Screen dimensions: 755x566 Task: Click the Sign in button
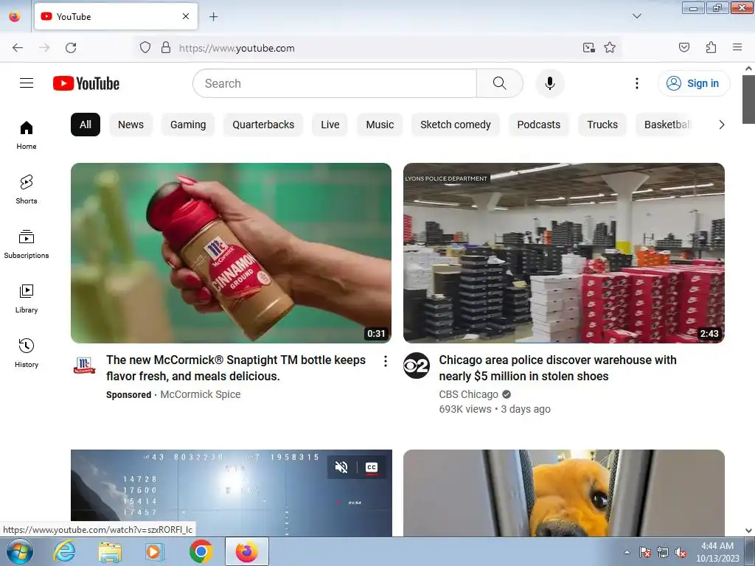click(693, 83)
